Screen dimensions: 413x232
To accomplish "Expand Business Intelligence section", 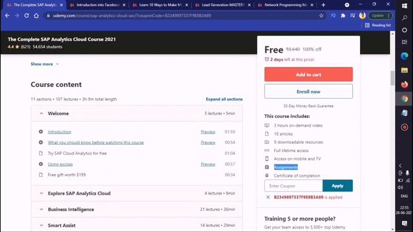I will (137, 209).
